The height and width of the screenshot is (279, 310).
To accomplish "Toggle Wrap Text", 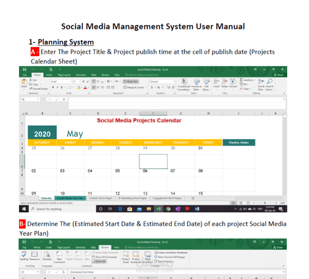I will click(x=131, y=82).
